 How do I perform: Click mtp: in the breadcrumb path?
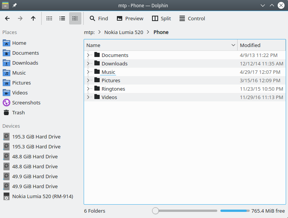(89, 32)
